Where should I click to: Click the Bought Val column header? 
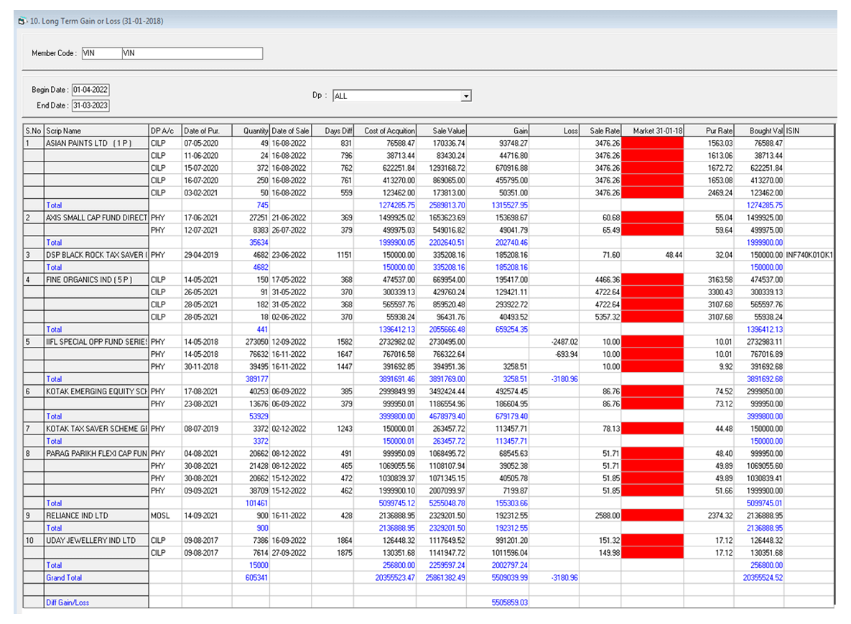(x=759, y=131)
